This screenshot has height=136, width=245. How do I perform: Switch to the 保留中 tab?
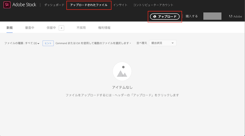[51, 28]
